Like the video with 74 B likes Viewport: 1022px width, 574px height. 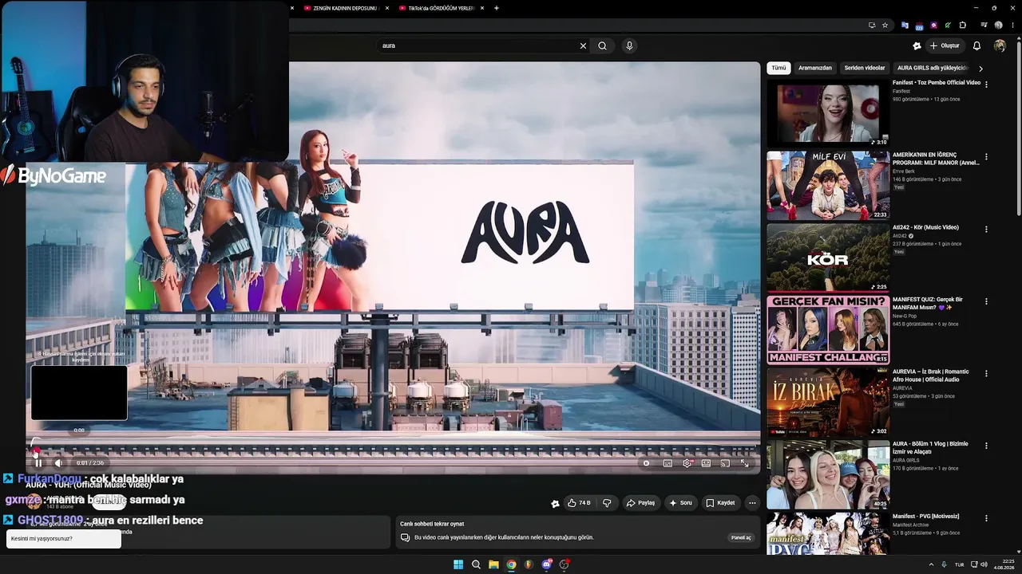(579, 503)
